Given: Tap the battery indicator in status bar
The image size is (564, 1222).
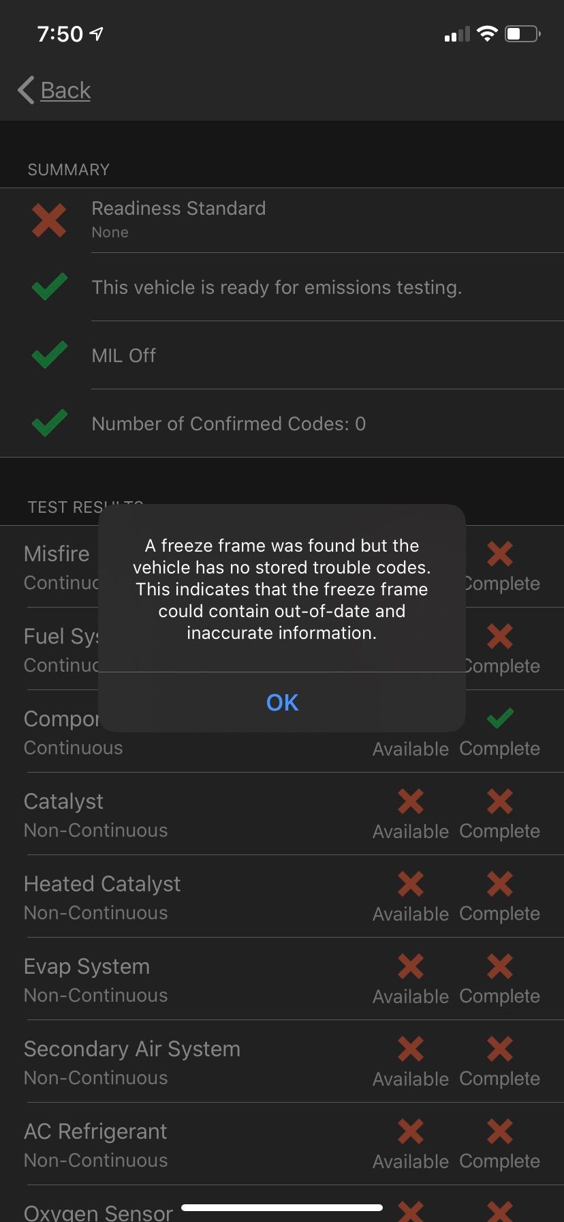Looking at the screenshot, I should click(x=522, y=33).
